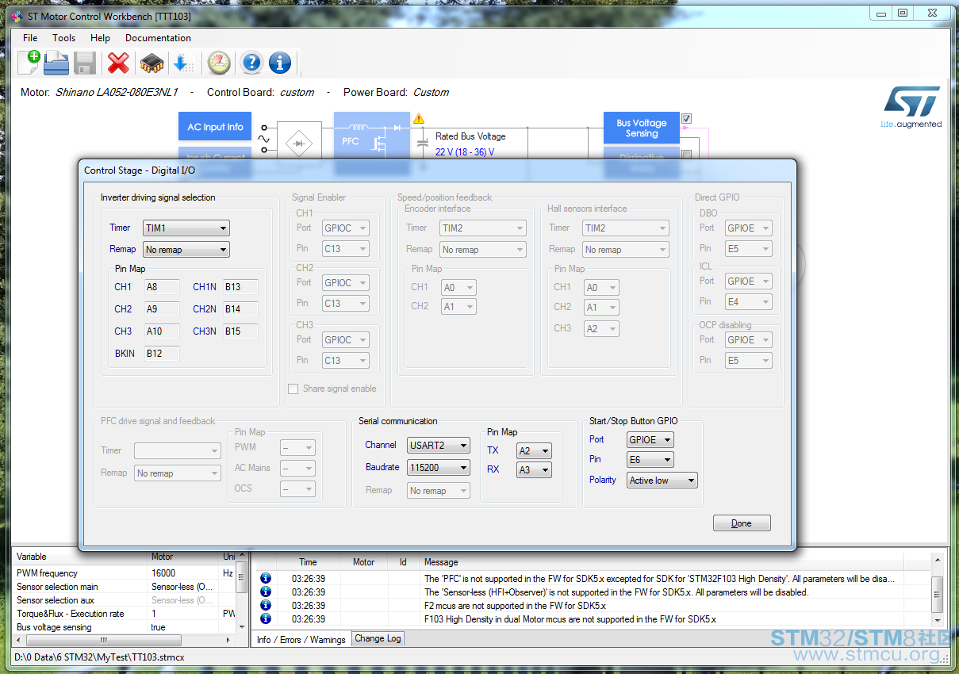The image size is (959, 674).
Task: Open the Start/Stop Pin E6 dropdown
Action: point(650,460)
